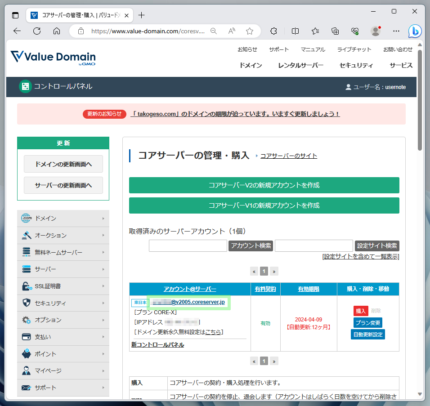Open Browser essentials heart icon
Viewport: 430px width, 406px height.
[x=355, y=31]
